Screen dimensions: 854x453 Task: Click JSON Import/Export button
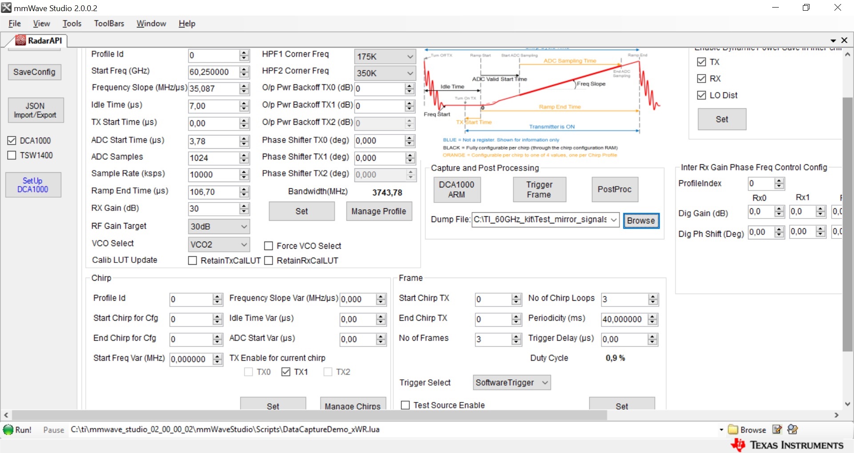click(x=35, y=110)
